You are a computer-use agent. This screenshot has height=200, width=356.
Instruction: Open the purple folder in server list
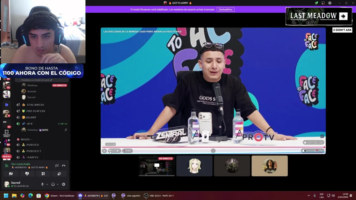7,105
